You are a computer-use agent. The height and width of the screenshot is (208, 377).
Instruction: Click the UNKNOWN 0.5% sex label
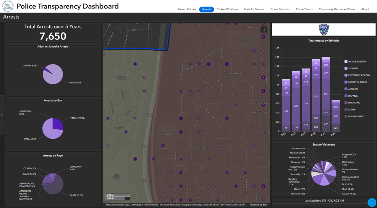pos(25,113)
